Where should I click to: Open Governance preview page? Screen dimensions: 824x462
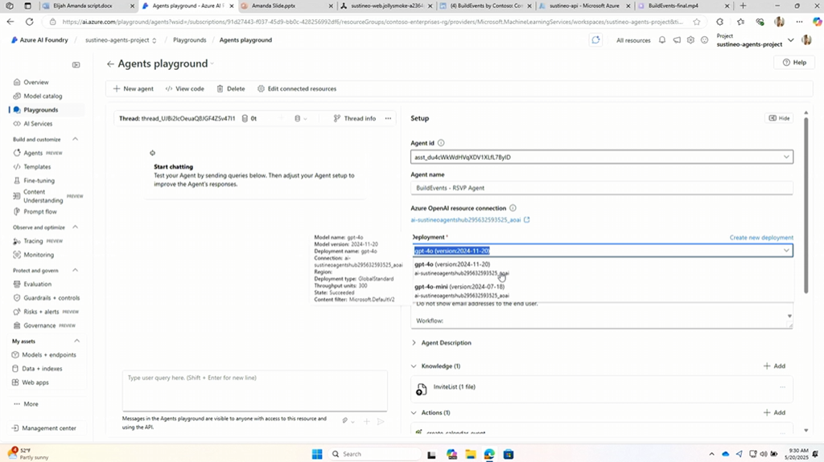pyautogui.click(x=39, y=325)
